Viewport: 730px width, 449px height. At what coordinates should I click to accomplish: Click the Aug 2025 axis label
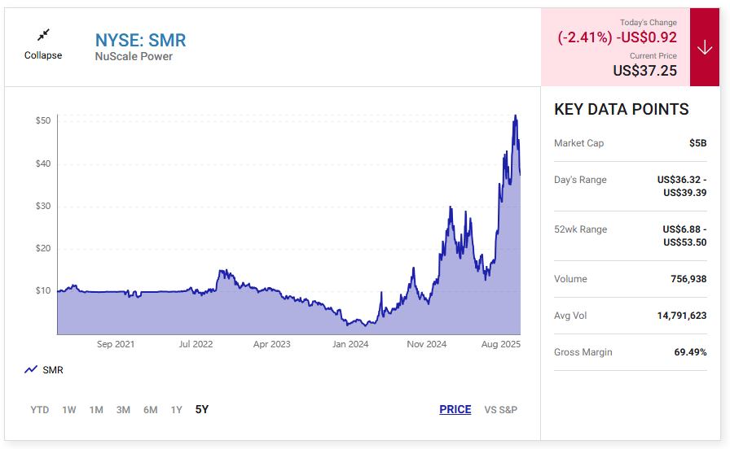point(501,344)
